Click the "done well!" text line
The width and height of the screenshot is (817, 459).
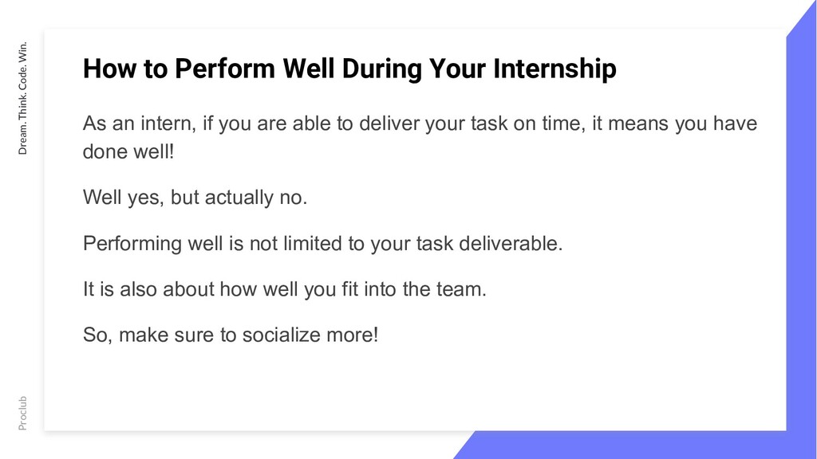pos(128,152)
